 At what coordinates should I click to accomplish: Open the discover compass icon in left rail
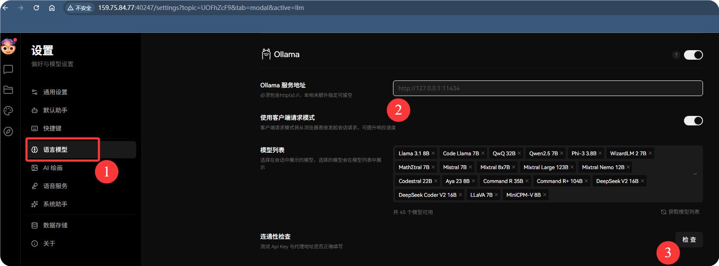click(x=8, y=131)
